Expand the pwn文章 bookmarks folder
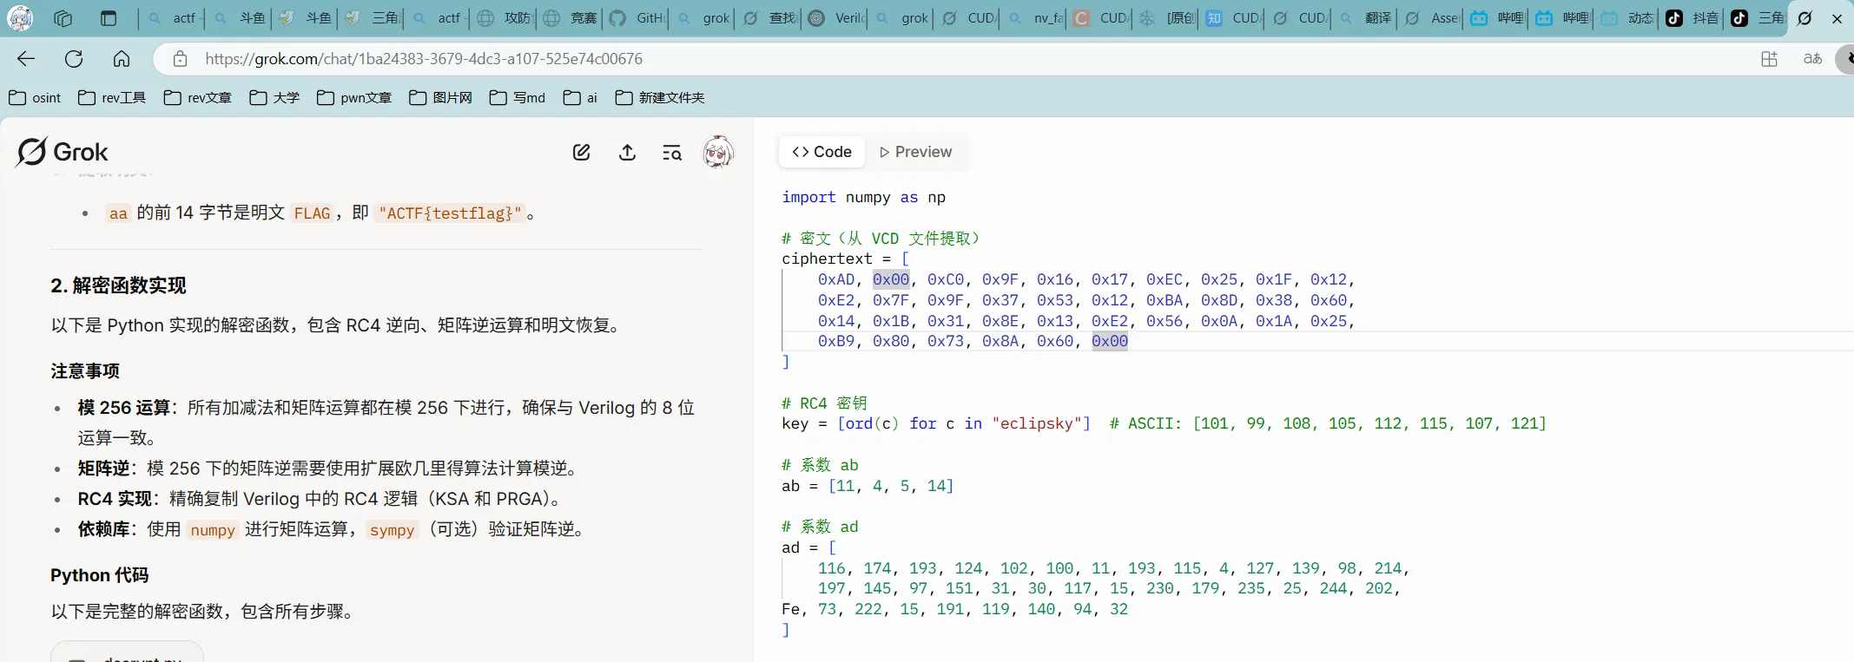Image resolution: width=1854 pixels, height=662 pixels. (354, 98)
